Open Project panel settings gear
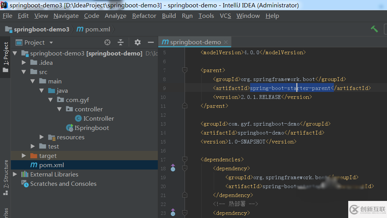Screen dimensions: 387x218 pyautogui.click(x=137, y=42)
